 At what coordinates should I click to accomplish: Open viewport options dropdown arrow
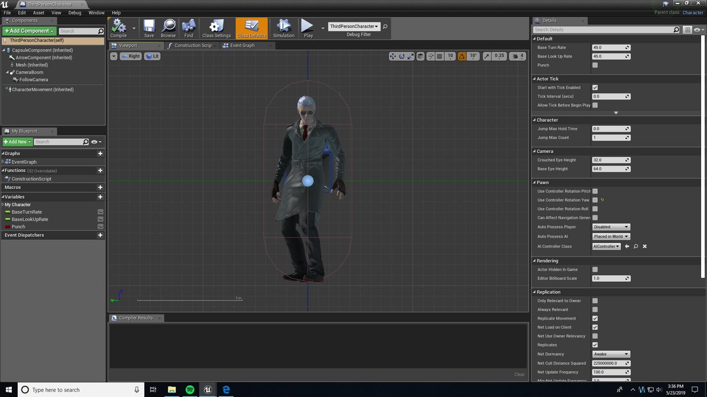pos(113,56)
